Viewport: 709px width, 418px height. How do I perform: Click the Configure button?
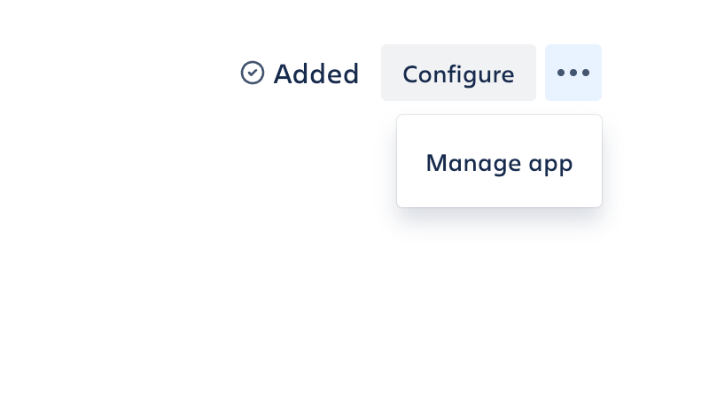point(458,73)
